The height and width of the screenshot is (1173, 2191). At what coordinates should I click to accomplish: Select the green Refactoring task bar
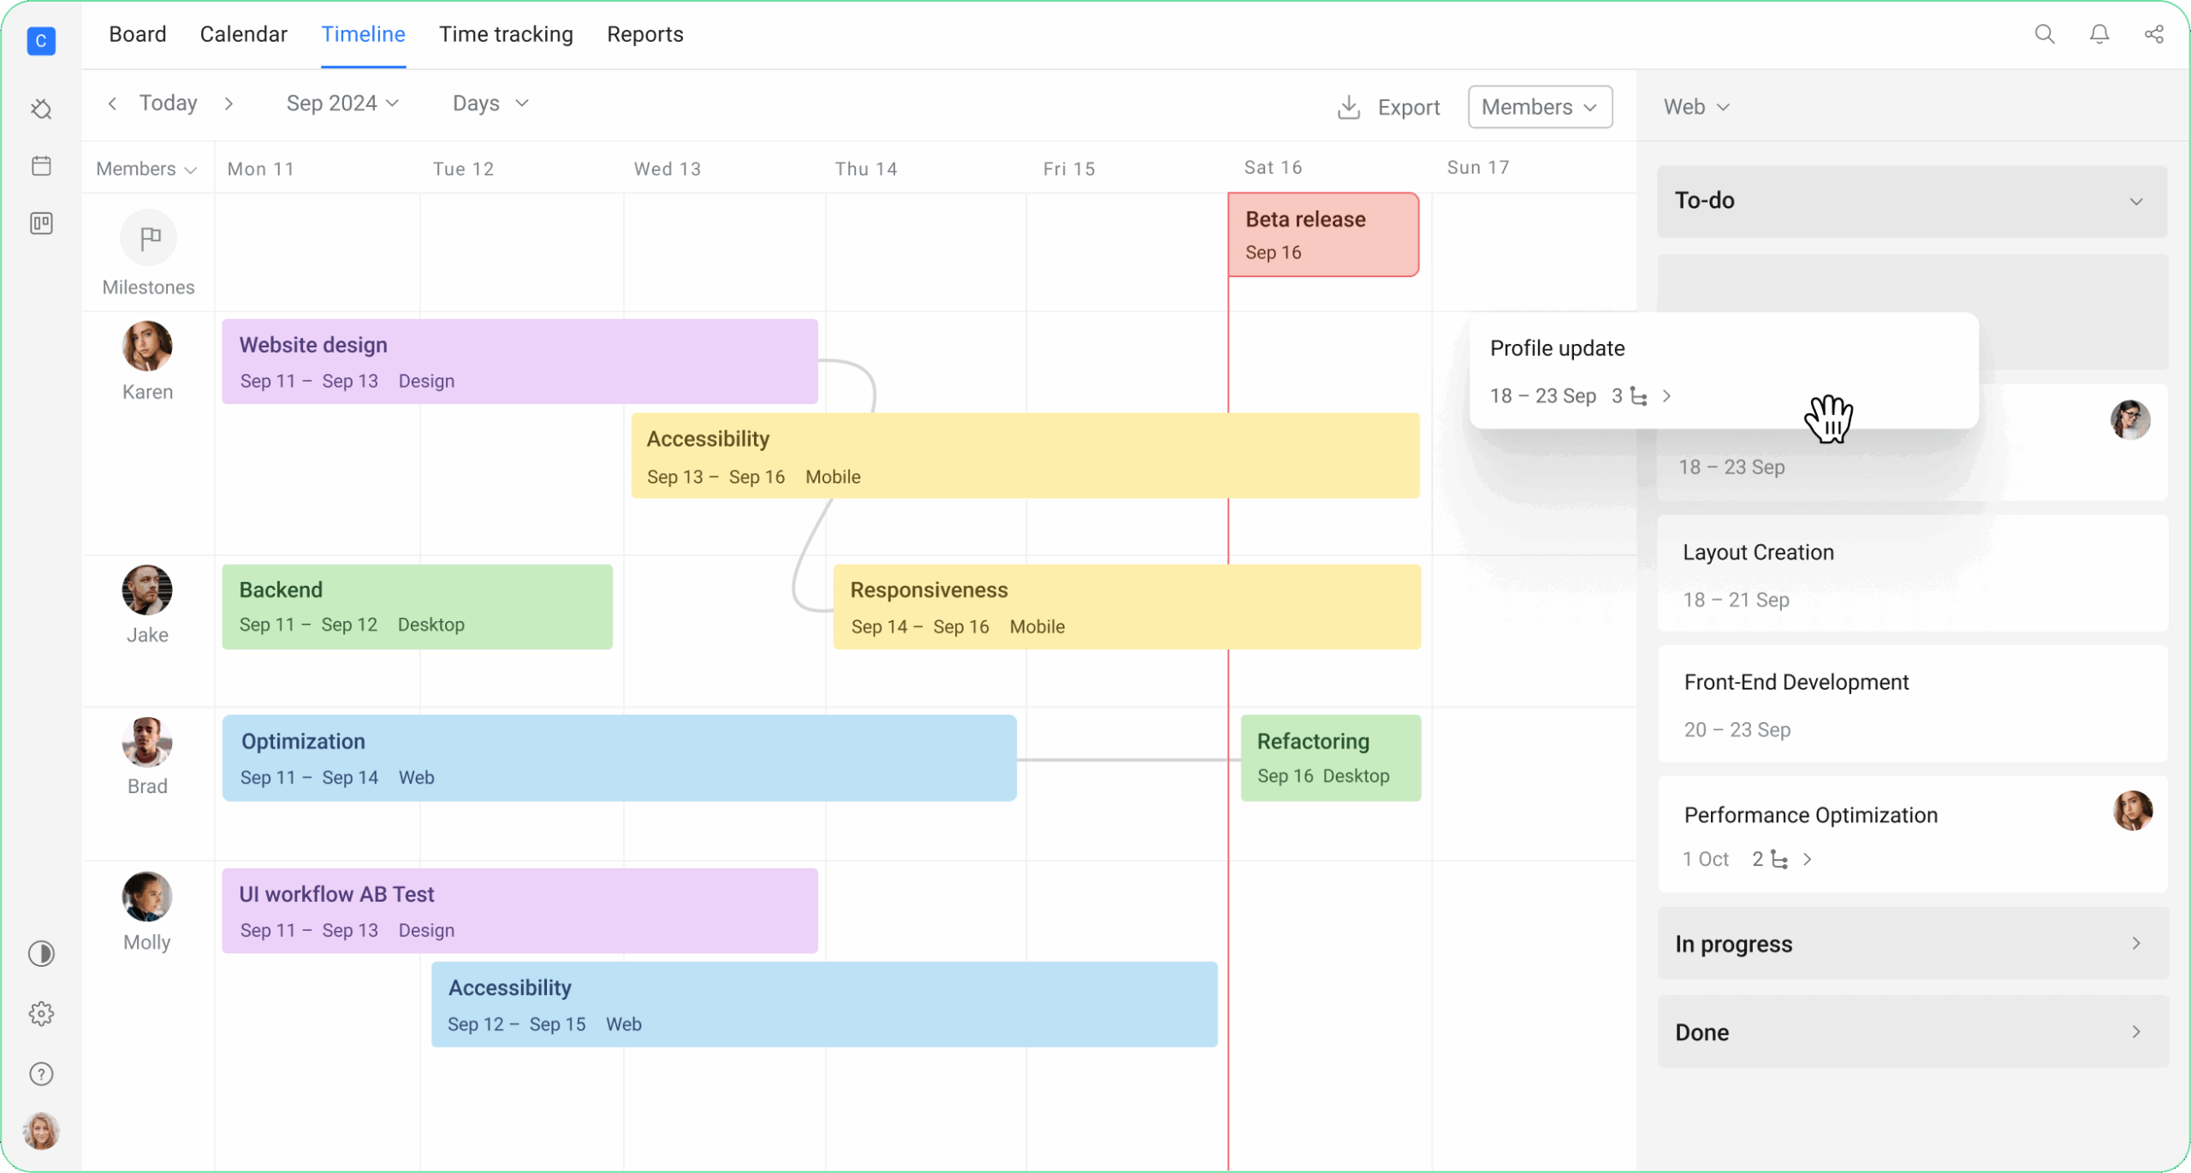1329,757
